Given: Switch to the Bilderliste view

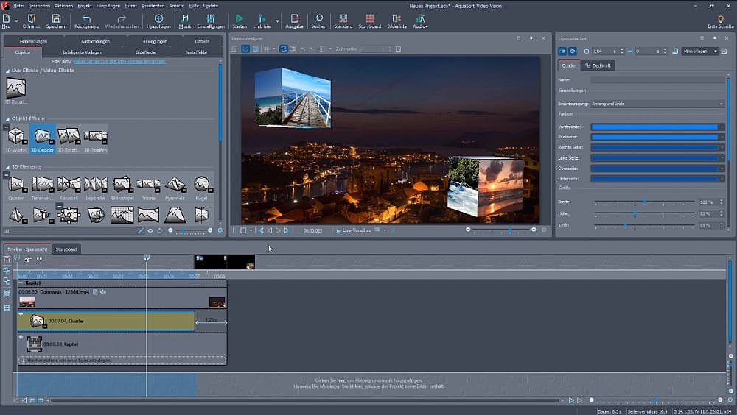Looking at the screenshot, I should pyautogui.click(x=397, y=18).
